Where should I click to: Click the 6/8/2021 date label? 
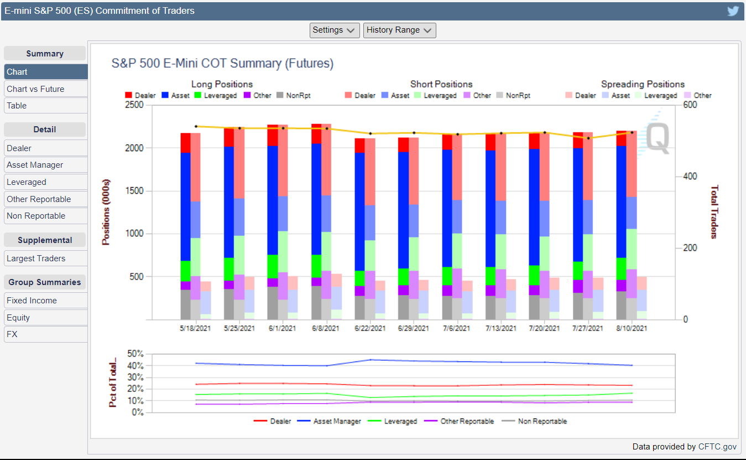(x=326, y=328)
